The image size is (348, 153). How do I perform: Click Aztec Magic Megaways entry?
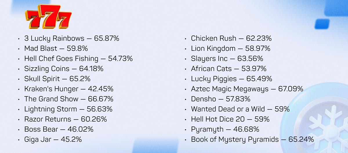click(247, 89)
